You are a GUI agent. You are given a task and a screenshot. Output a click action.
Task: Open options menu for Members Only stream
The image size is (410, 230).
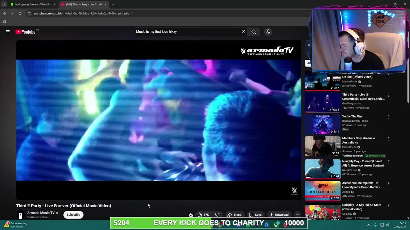coord(389,139)
